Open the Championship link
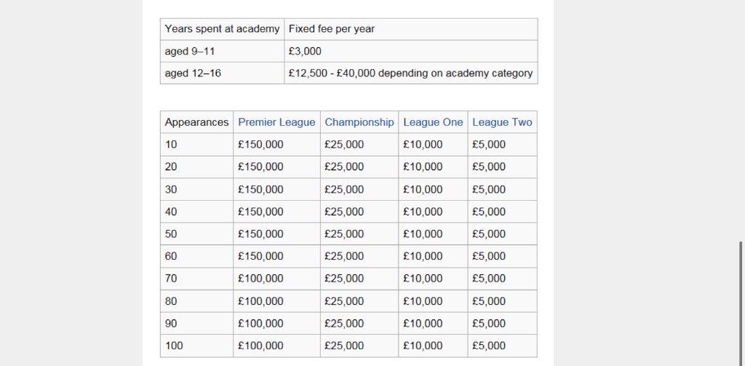Image resolution: width=745 pixels, height=366 pixels. point(359,122)
